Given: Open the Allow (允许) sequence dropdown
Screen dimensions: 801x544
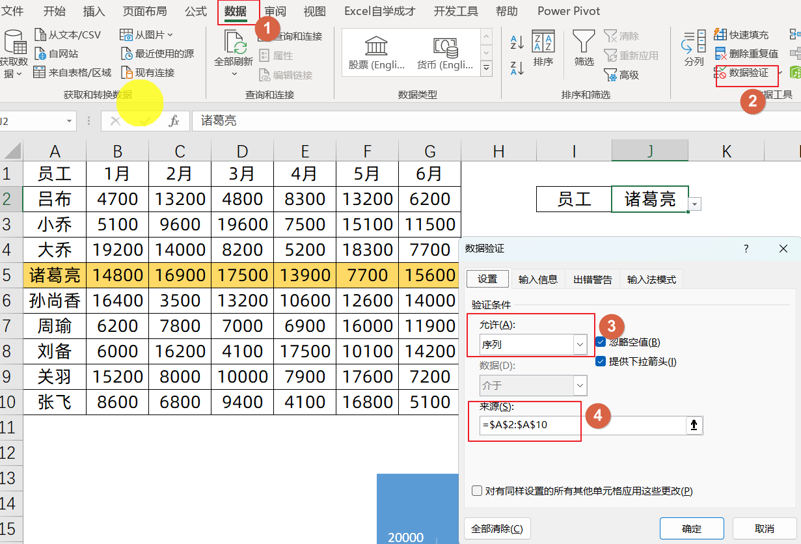Looking at the screenshot, I should pos(579,344).
